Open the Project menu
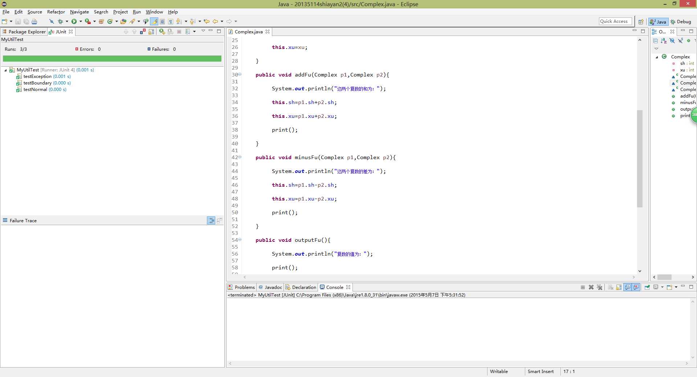The height and width of the screenshot is (377, 697). pos(120,12)
